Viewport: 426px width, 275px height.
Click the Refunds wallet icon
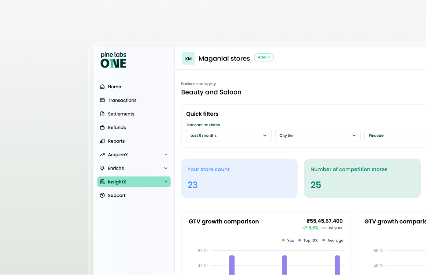(x=102, y=128)
